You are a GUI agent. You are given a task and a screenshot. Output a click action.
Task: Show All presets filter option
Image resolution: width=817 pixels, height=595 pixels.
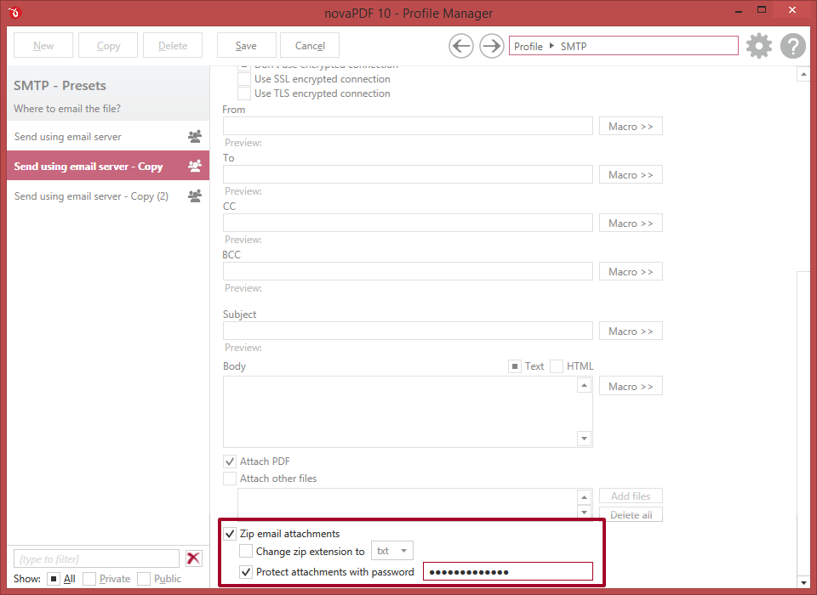click(53, 579)
